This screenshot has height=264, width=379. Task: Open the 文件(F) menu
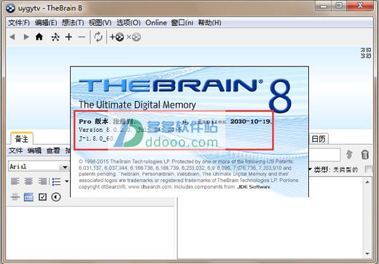click(19, 23)
